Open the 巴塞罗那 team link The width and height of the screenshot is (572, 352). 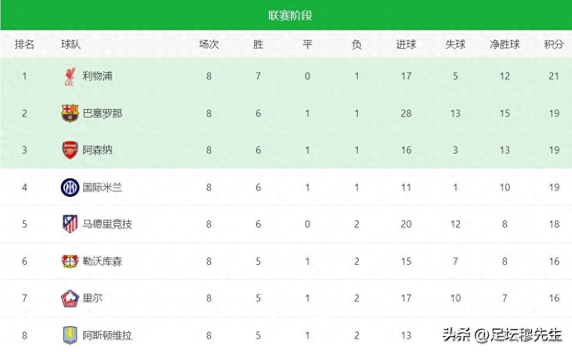pos(102,113)
